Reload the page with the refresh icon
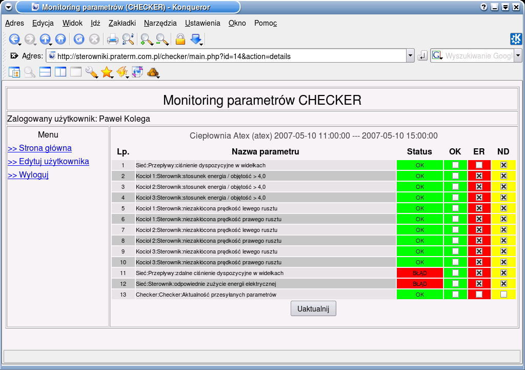525x370 pixels. coord(79,40)
